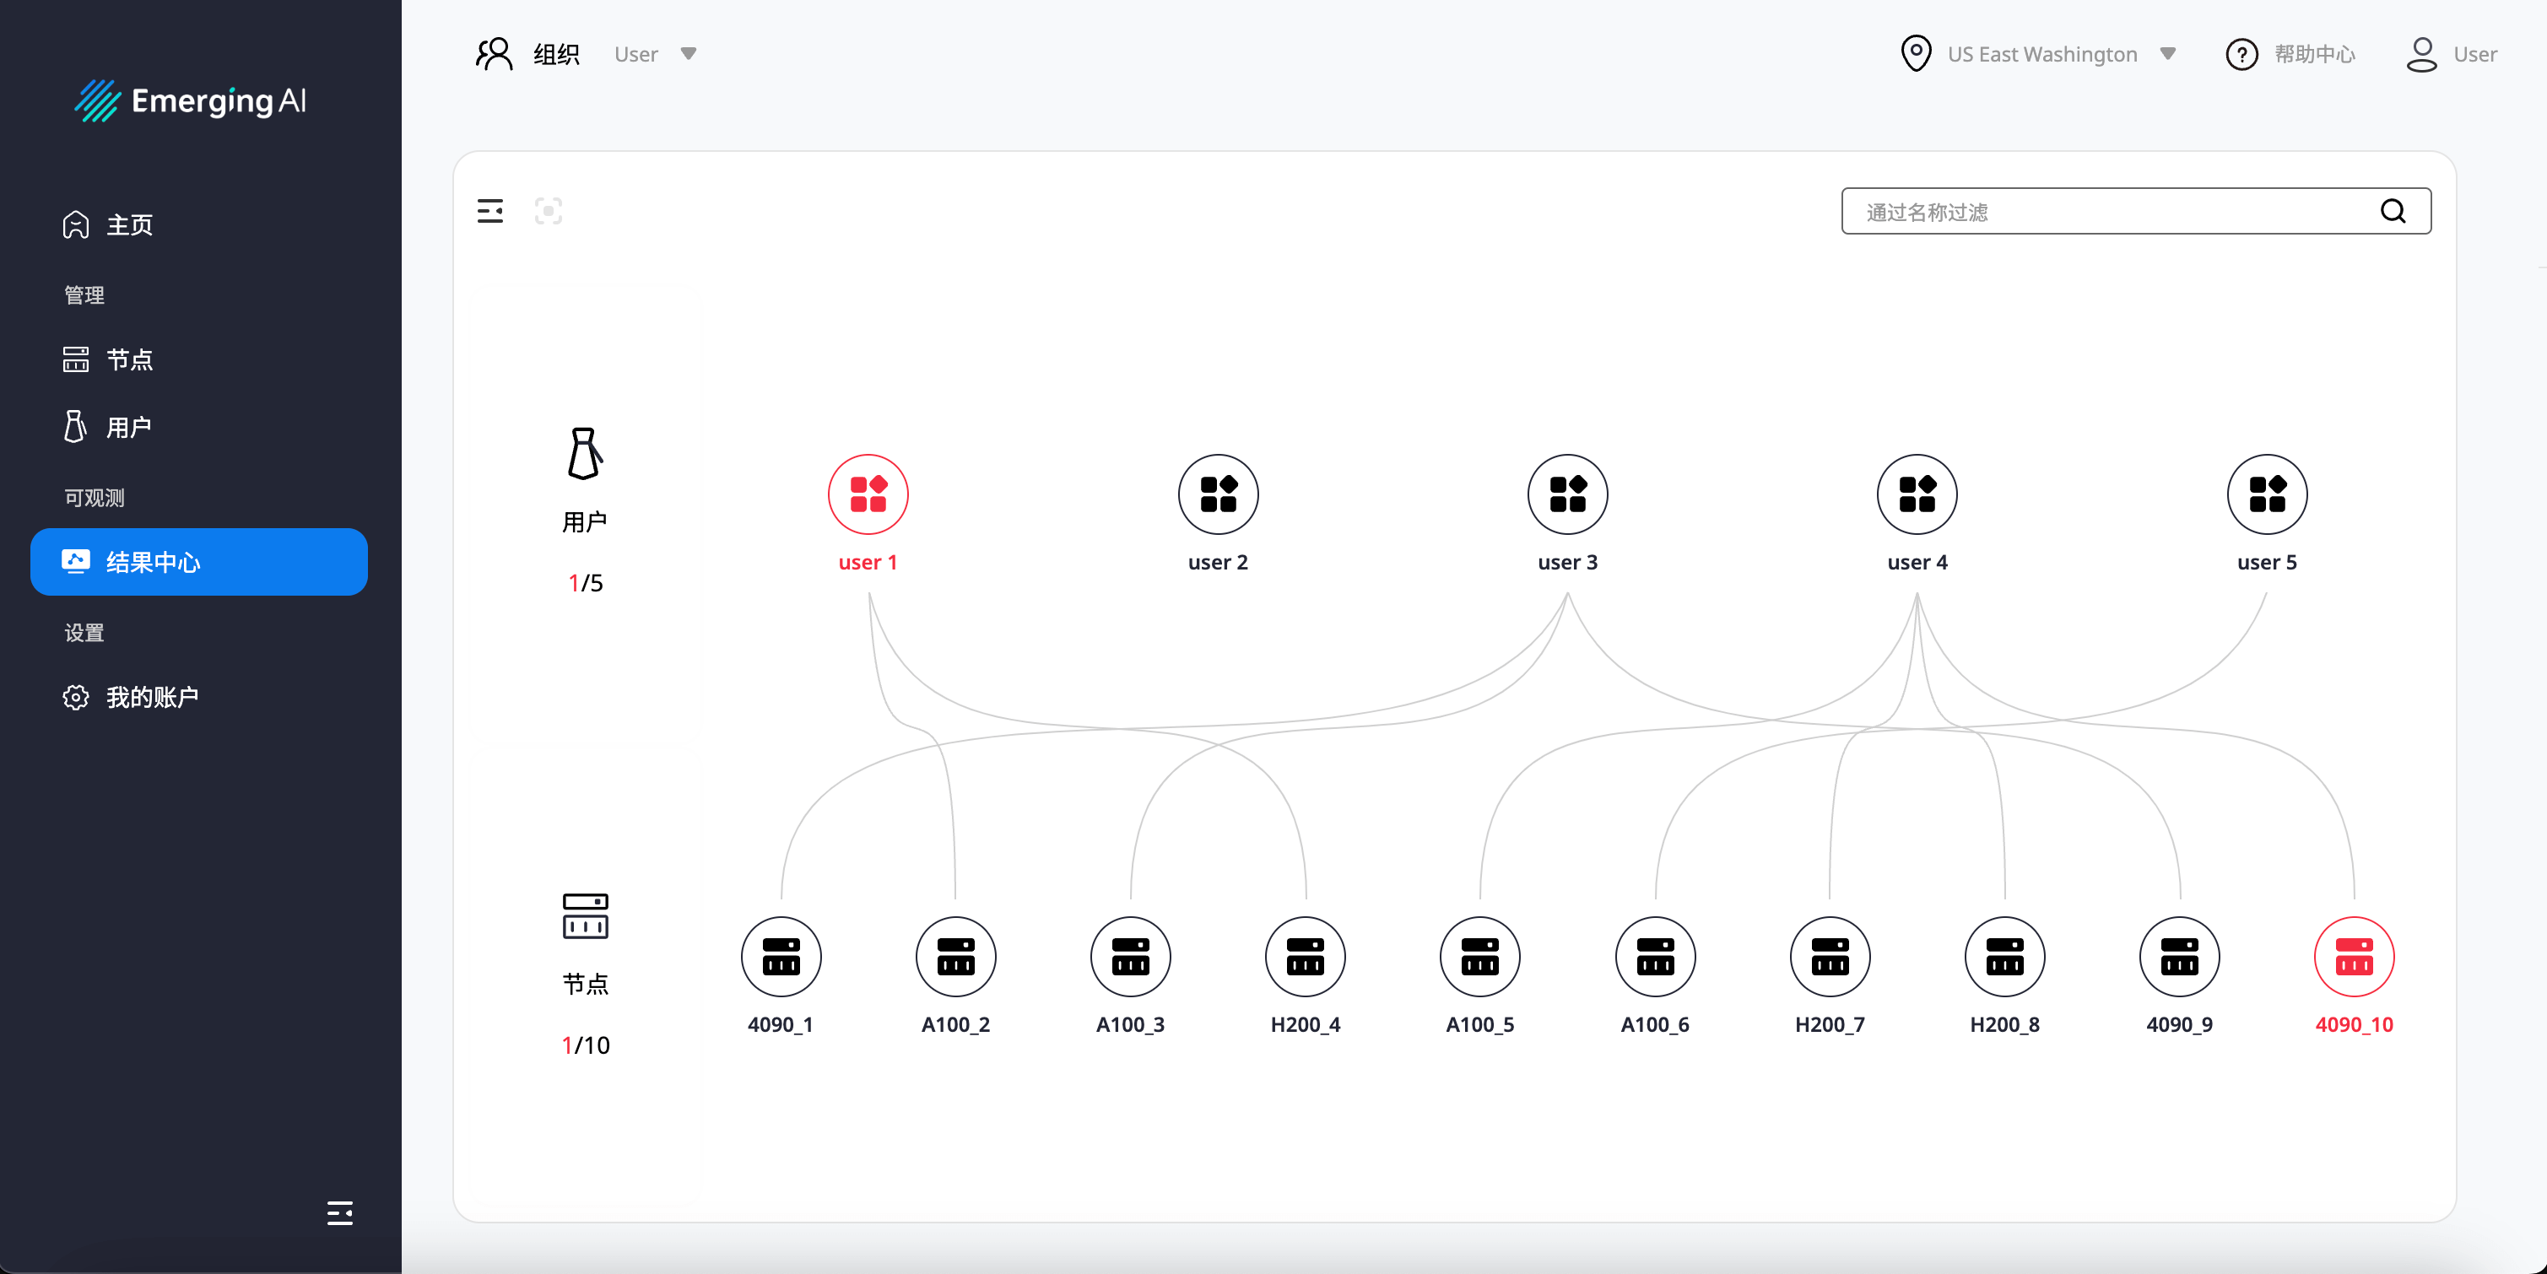
Task: Go to 主页 in sidebar
Action: point(198,224)
